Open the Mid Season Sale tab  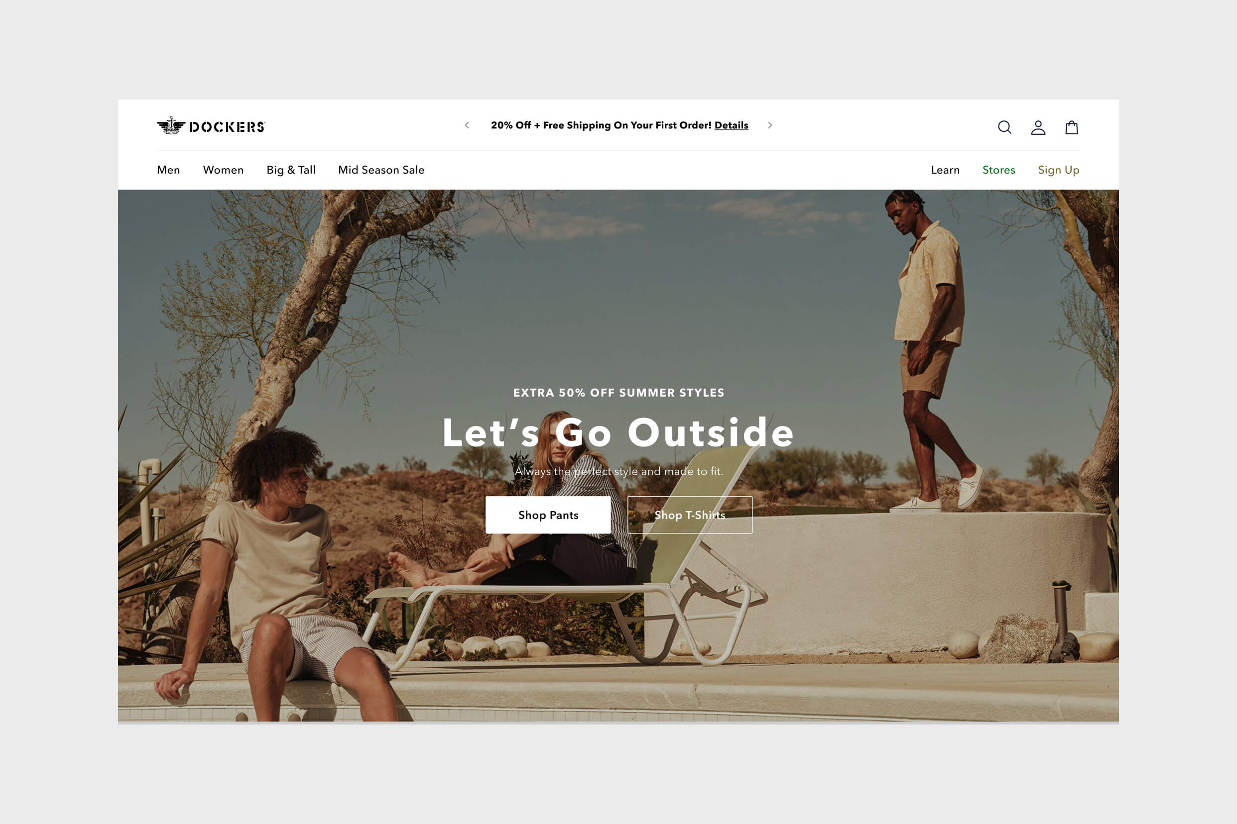381,169
